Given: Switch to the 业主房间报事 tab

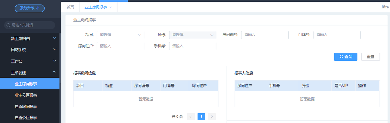Looking at the screenshot, I should tap(96, 7).
